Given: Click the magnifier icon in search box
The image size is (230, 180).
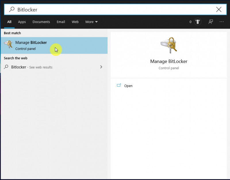Looking at the screenshot, I should [x=12, y=10].
